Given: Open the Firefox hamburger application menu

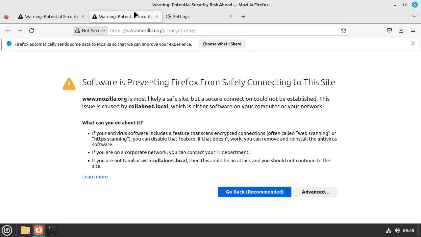Looking at the screenshot, I should point(413,31).
